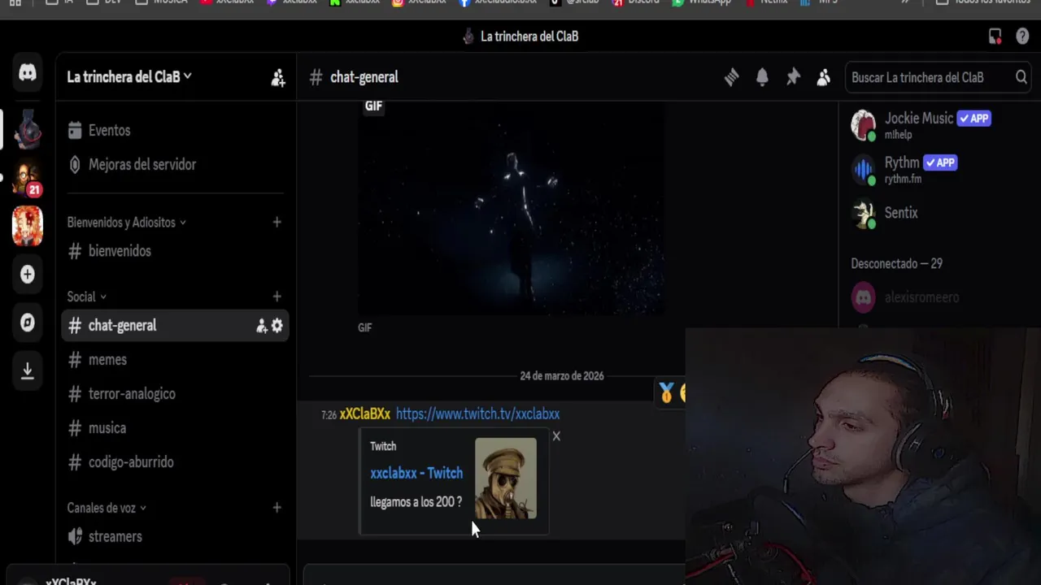1041x585 pixels.
Task: Show pinned messages with the pin icon
Action: (x=793, y=77)
